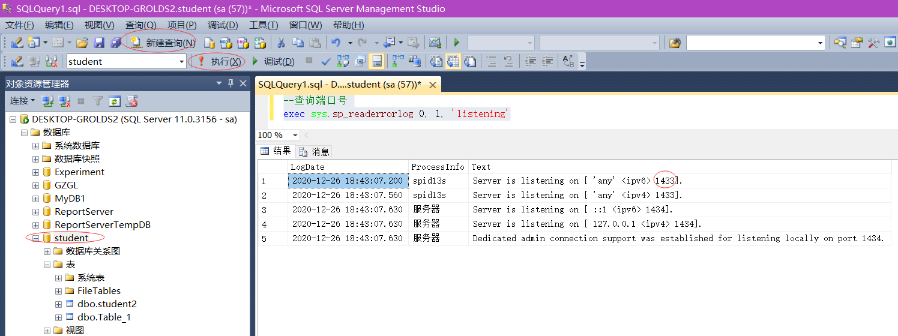Click the Cut scissors icon

click(281, 43)
